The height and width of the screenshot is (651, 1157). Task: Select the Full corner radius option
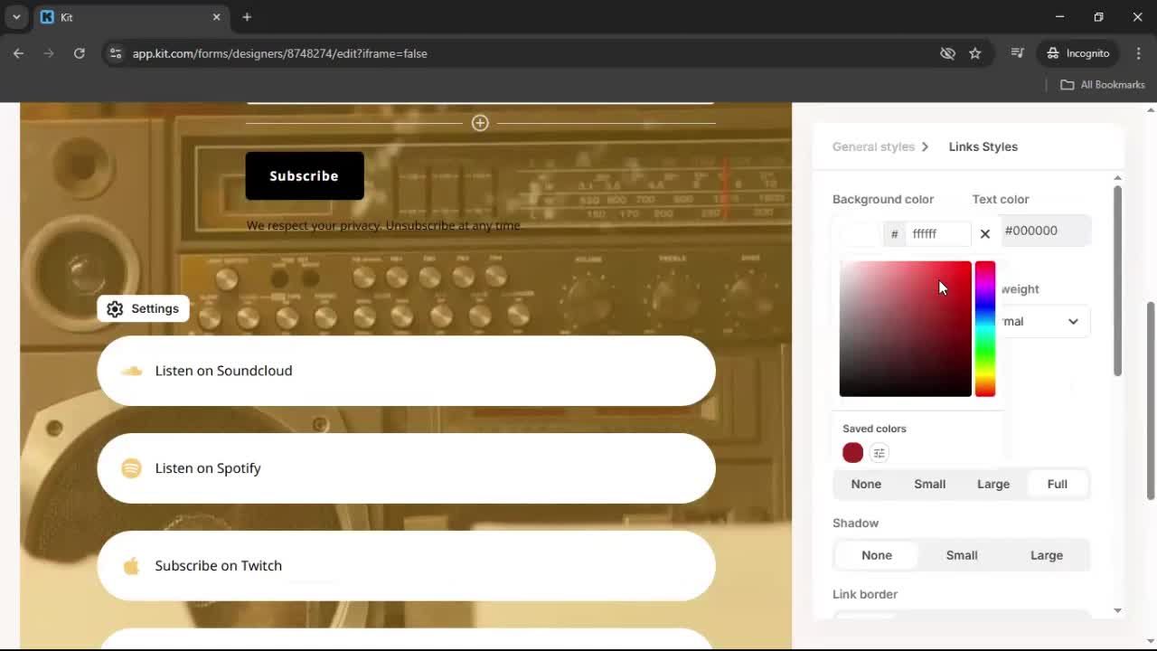(1057, 484)
